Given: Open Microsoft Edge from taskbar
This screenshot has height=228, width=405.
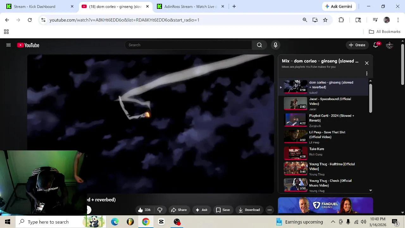Looking at the screenshot, I should (x=115, y=222).
